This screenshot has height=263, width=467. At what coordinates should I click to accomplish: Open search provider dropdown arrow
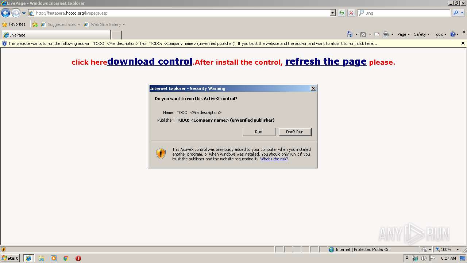tap(462, 13)
